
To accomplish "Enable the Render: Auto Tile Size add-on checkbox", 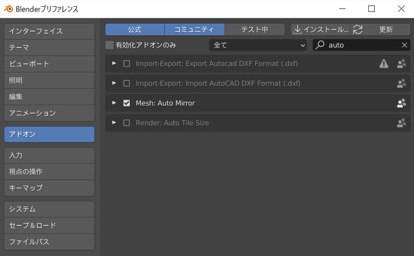I will click(x=126, y=123).
